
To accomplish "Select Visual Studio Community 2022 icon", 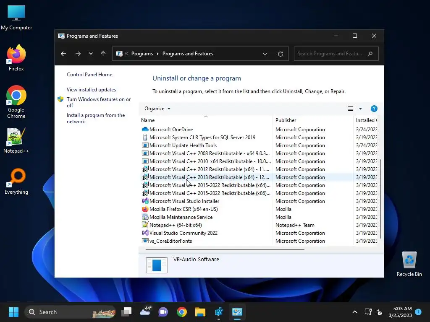I will click(x=145, y=233).
